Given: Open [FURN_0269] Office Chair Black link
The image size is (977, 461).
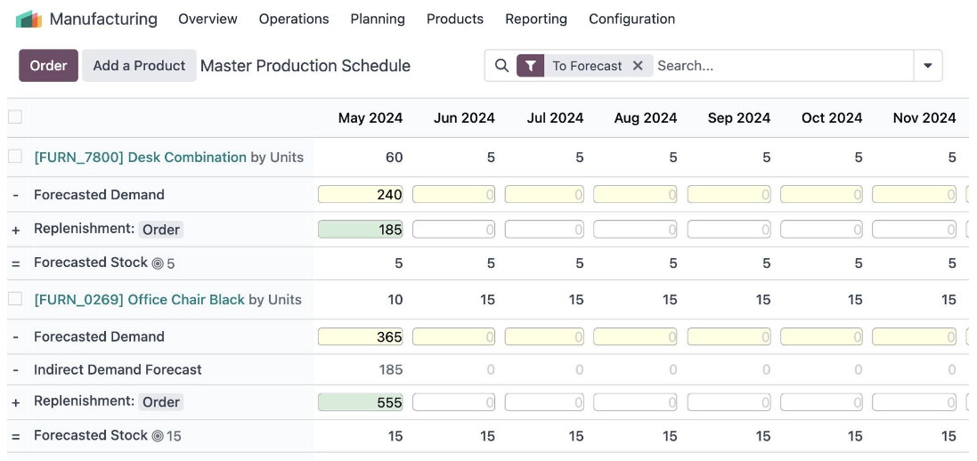Looking at the screenshot, I should coord(139,300).
